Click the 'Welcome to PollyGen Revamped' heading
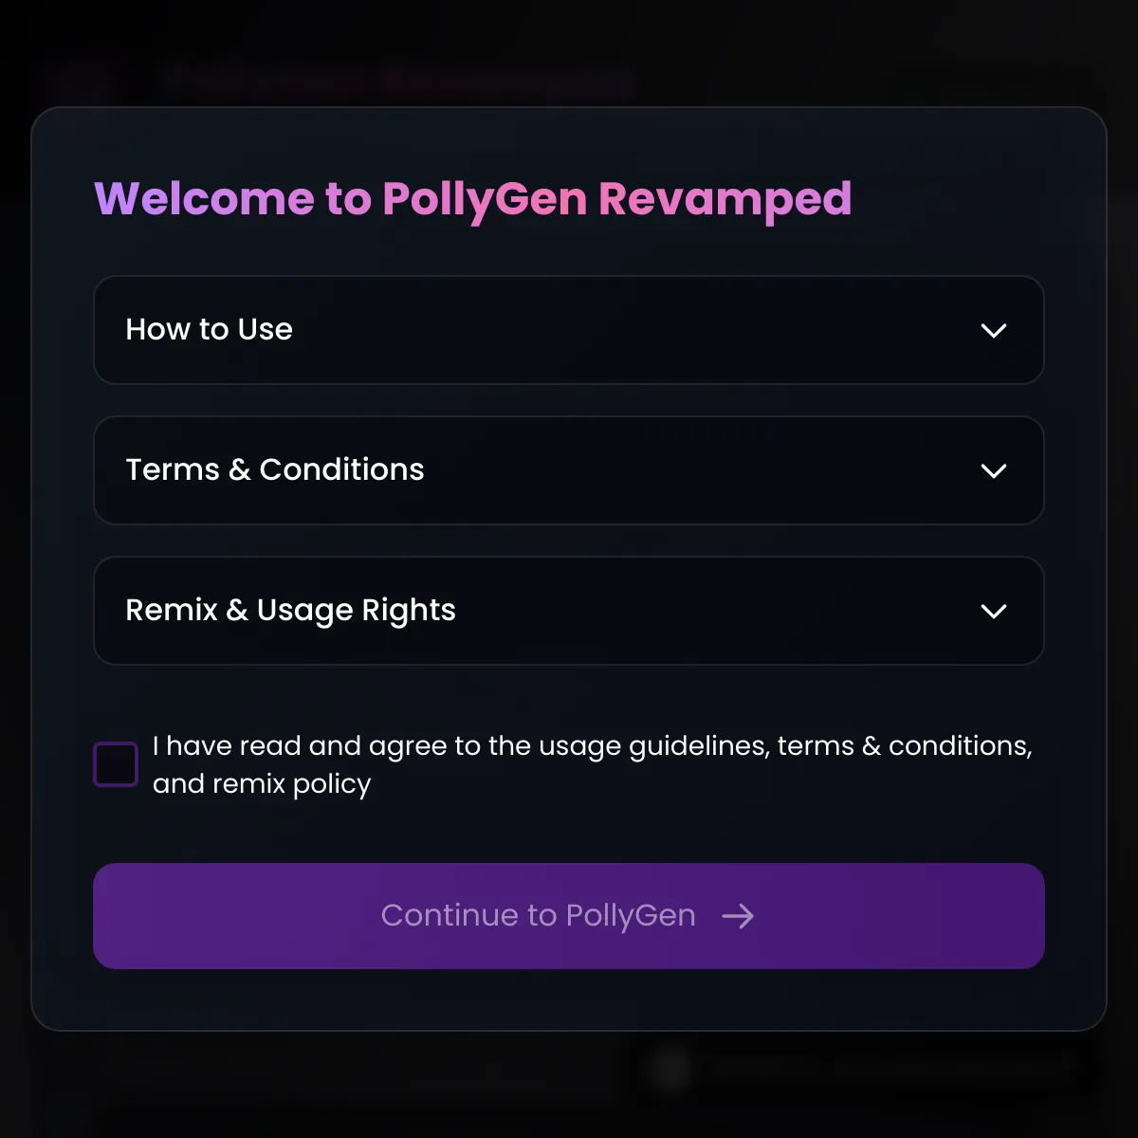The image size is (1138, 1138). tap(473, 199)
